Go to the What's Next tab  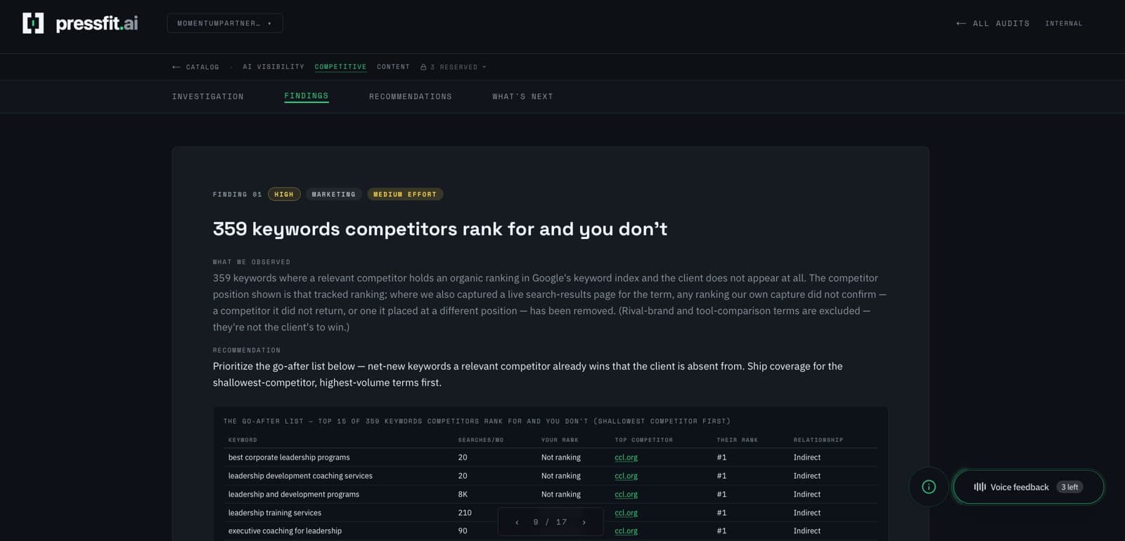[x=522, y=96]
